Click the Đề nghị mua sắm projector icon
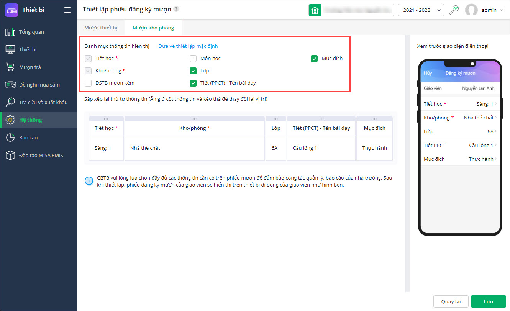510x311 pixels. click(10, 85)
